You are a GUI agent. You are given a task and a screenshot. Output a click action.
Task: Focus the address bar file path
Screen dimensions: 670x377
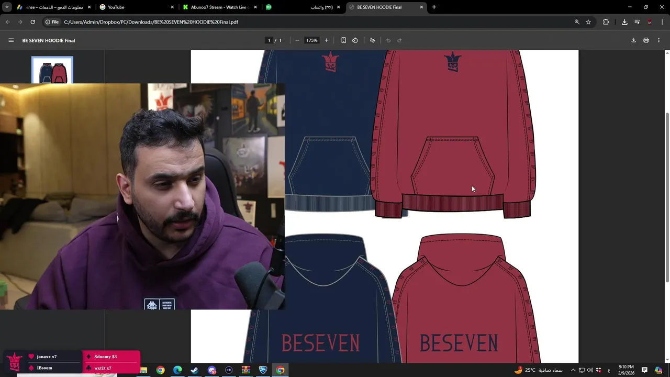(x=151, y=22)
